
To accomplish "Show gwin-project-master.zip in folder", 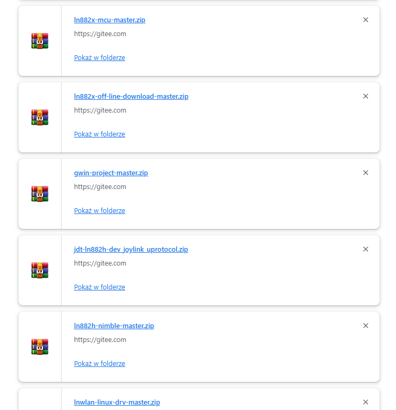I will 100,211.
